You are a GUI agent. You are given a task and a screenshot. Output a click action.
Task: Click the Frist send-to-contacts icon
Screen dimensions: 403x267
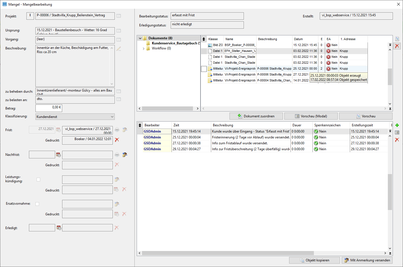click(125, 130)
